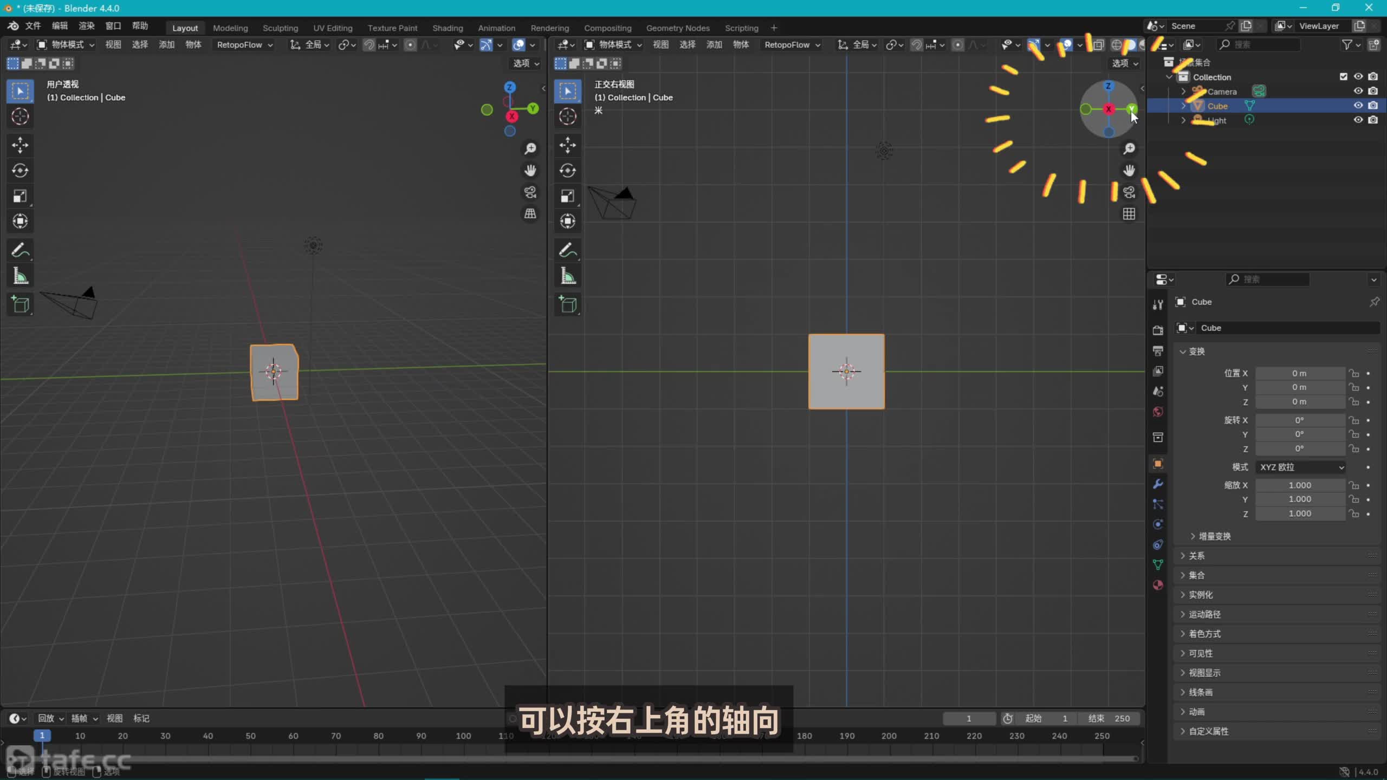Expand the Camera item in outliner

pos(1184,92)
